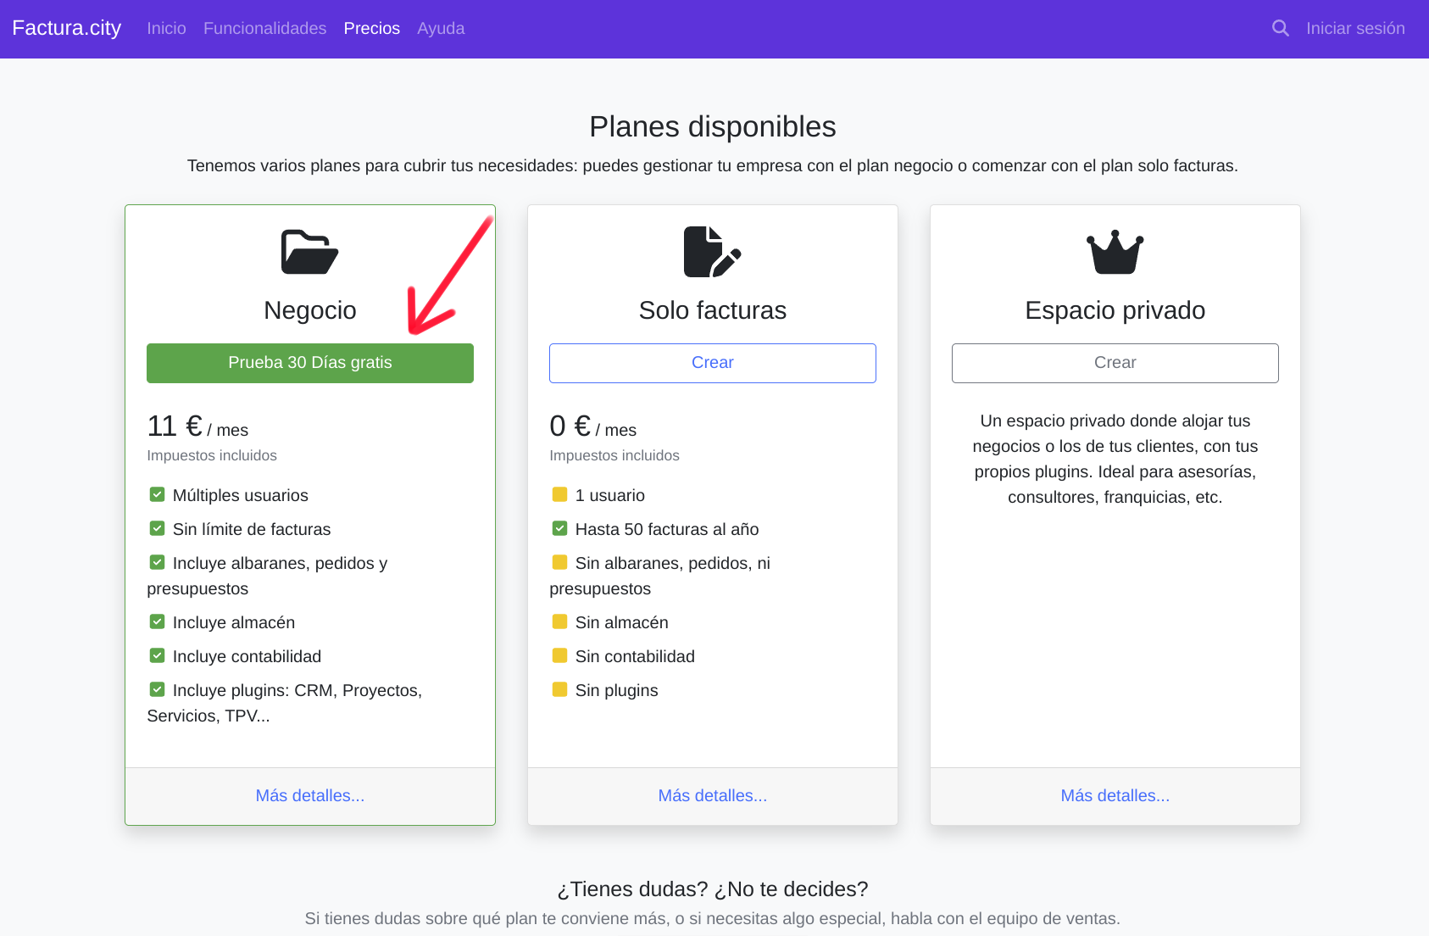Click Impuestos incluidos under Negocio price
Image resolution: width=1429 pixels, height=936 pixels.
click(x=212, y=455)
